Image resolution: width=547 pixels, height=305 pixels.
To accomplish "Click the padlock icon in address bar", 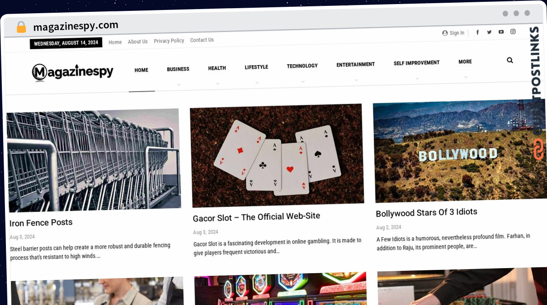I will (21, 27).
